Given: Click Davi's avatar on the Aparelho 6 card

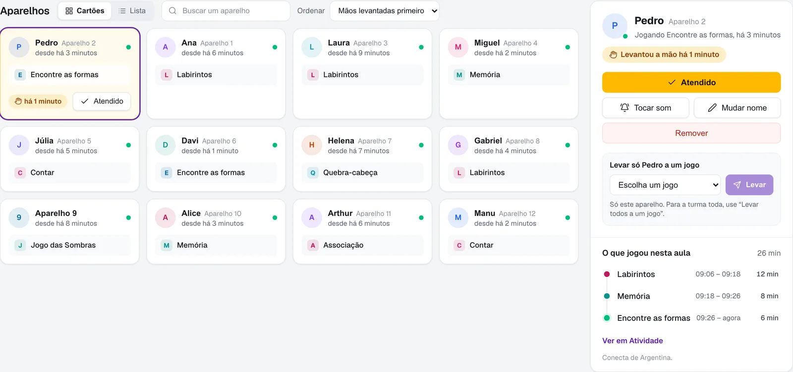Looking at the screenshot, I should pos(166,145).
